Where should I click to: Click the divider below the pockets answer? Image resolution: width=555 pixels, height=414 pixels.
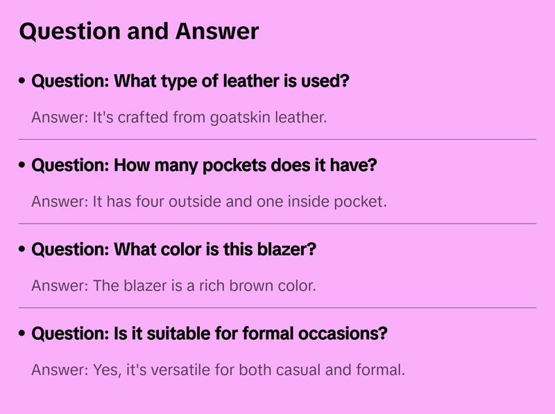pyautogui.click(x=277, y=224)
